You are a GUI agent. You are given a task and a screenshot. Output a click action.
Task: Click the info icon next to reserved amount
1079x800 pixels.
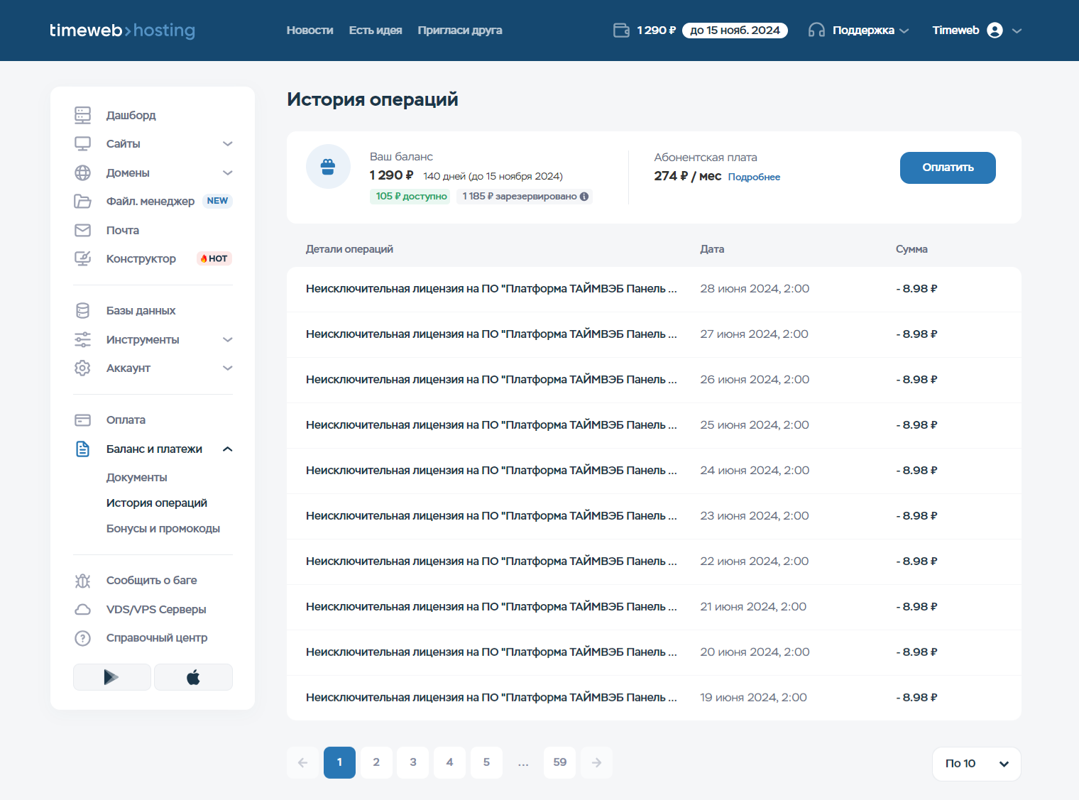coord(584,197)
